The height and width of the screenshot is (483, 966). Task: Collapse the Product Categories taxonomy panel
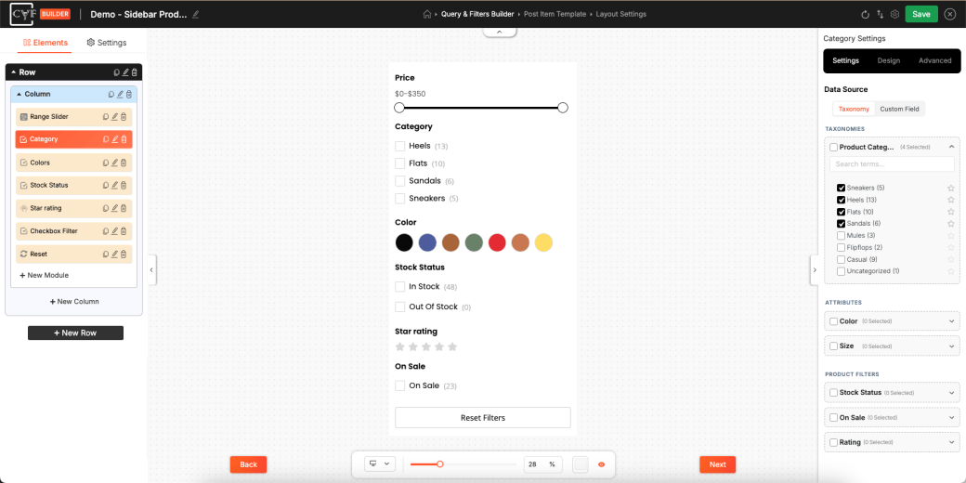click(951, 147)
